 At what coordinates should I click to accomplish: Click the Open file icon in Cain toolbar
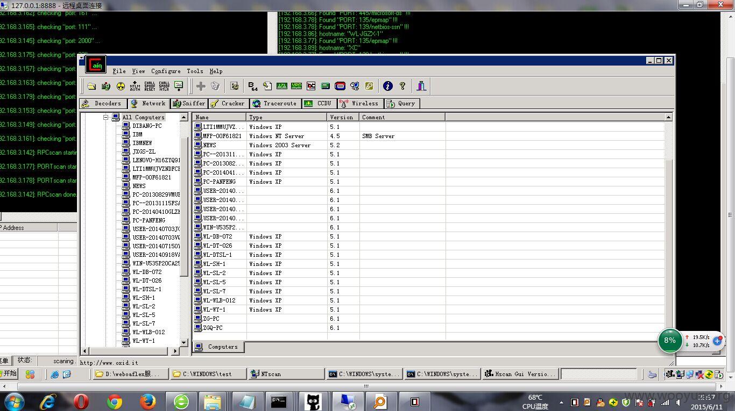click(91, 86)
